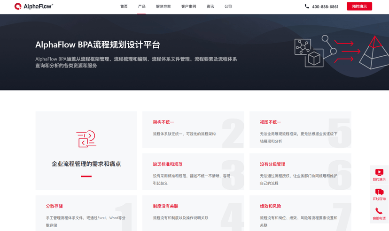This screenshot has width=389, height=231.
Task: Click the banner description starting AlphaFlow BPA涵盖
Action: coord(136,62)
